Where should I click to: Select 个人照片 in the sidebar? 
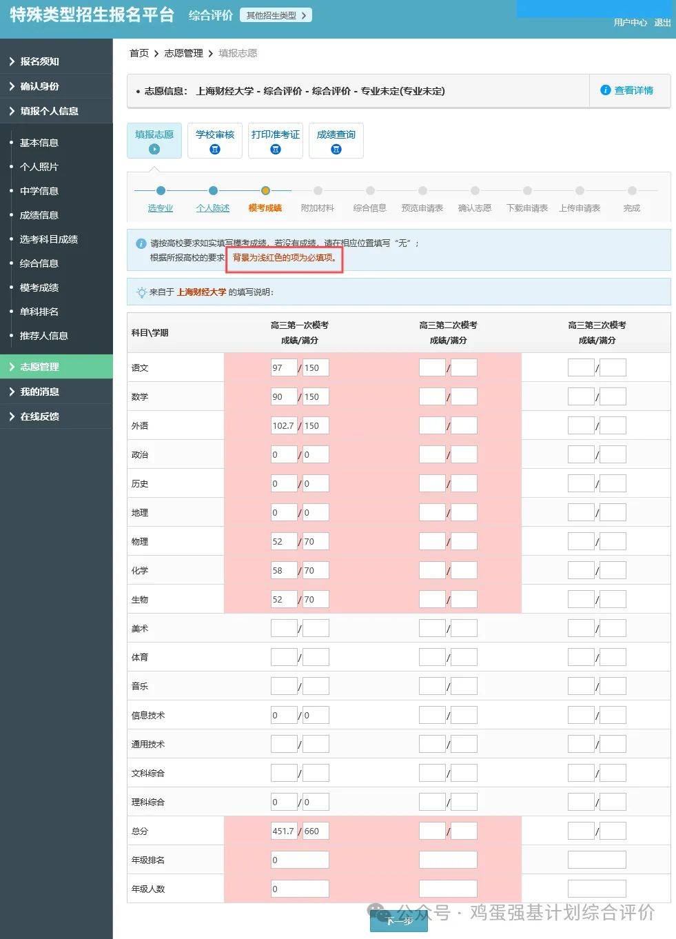pyautogui.click(x=39, y=166)
